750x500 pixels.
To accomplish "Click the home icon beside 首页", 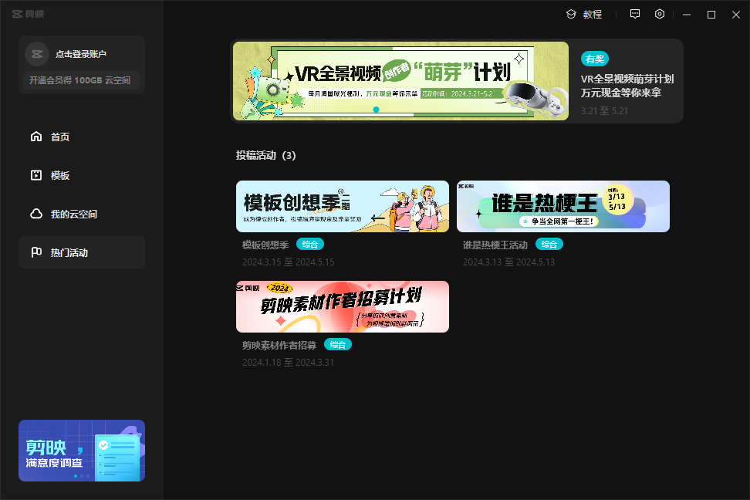I will click(36, 137).
